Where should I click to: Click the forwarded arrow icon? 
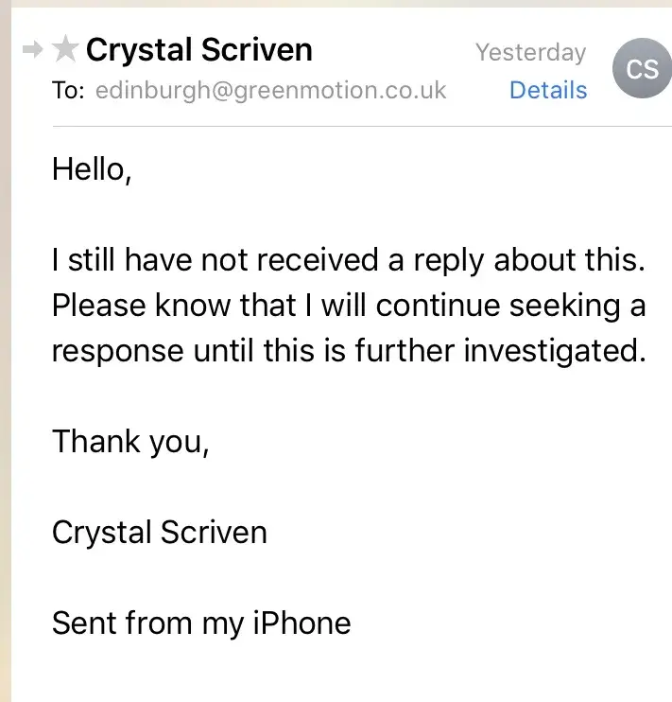click(33, 50)
